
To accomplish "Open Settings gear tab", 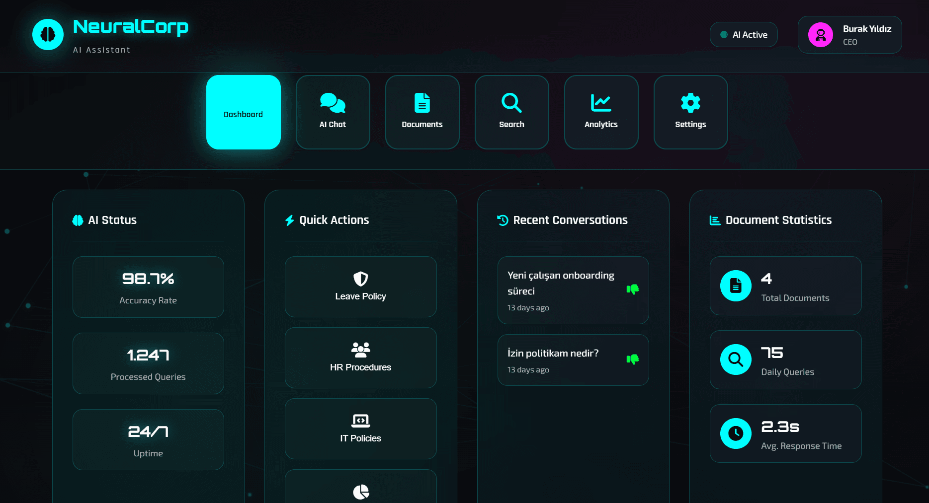I will [x=690, y=112].
